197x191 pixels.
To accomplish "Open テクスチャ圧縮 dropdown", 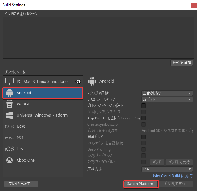I will click(x=167, y=93).
